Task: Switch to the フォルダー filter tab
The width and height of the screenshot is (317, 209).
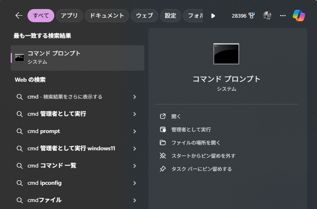Action: click(x=193, y=16)
